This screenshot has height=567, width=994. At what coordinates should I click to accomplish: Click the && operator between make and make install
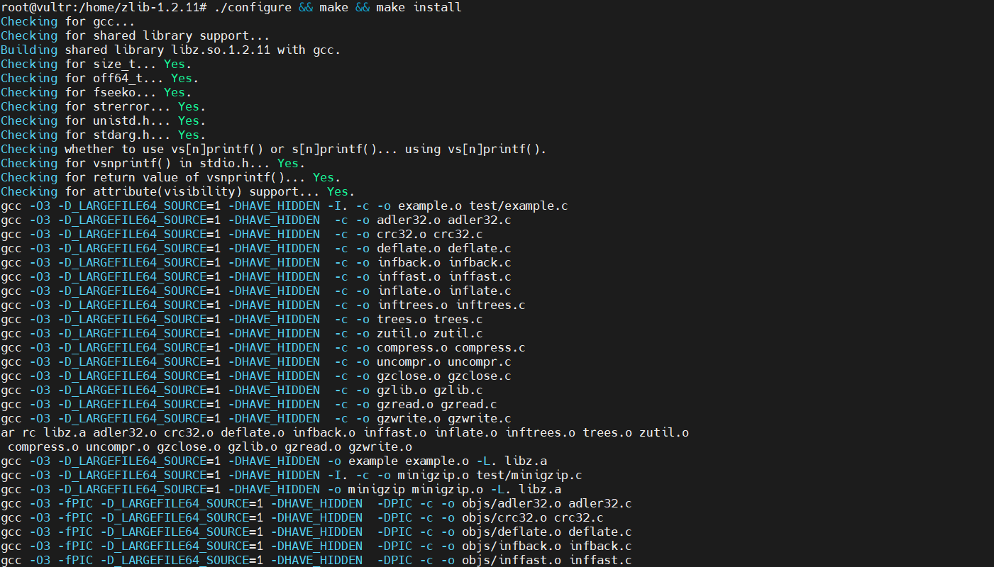coord(359,7)
